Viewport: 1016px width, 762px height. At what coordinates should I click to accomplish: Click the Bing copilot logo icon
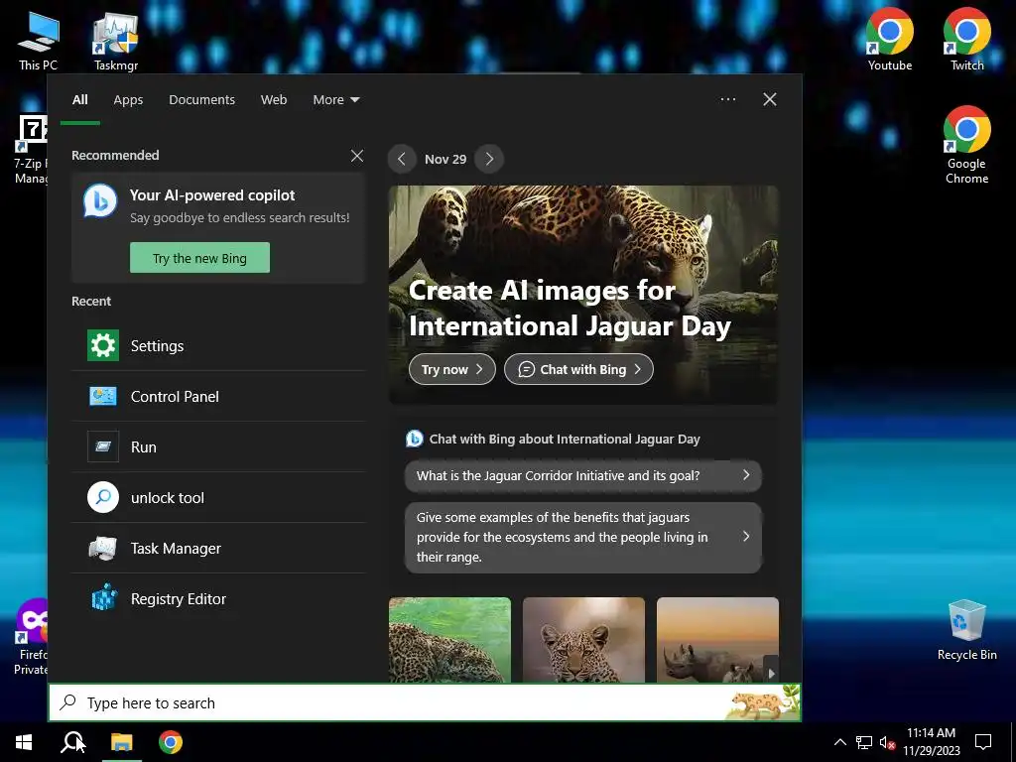(100, 200)
